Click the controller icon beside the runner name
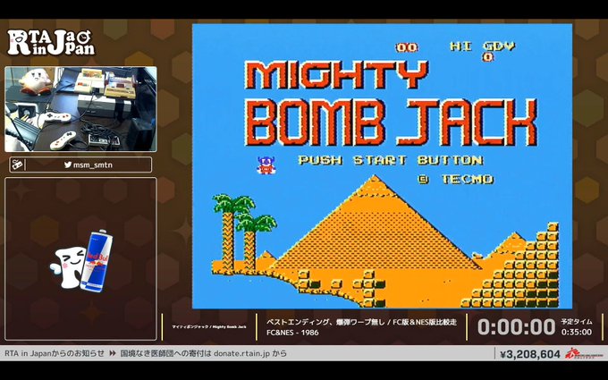The height and width of the screenshot is (380, 608). click(17, 165)
